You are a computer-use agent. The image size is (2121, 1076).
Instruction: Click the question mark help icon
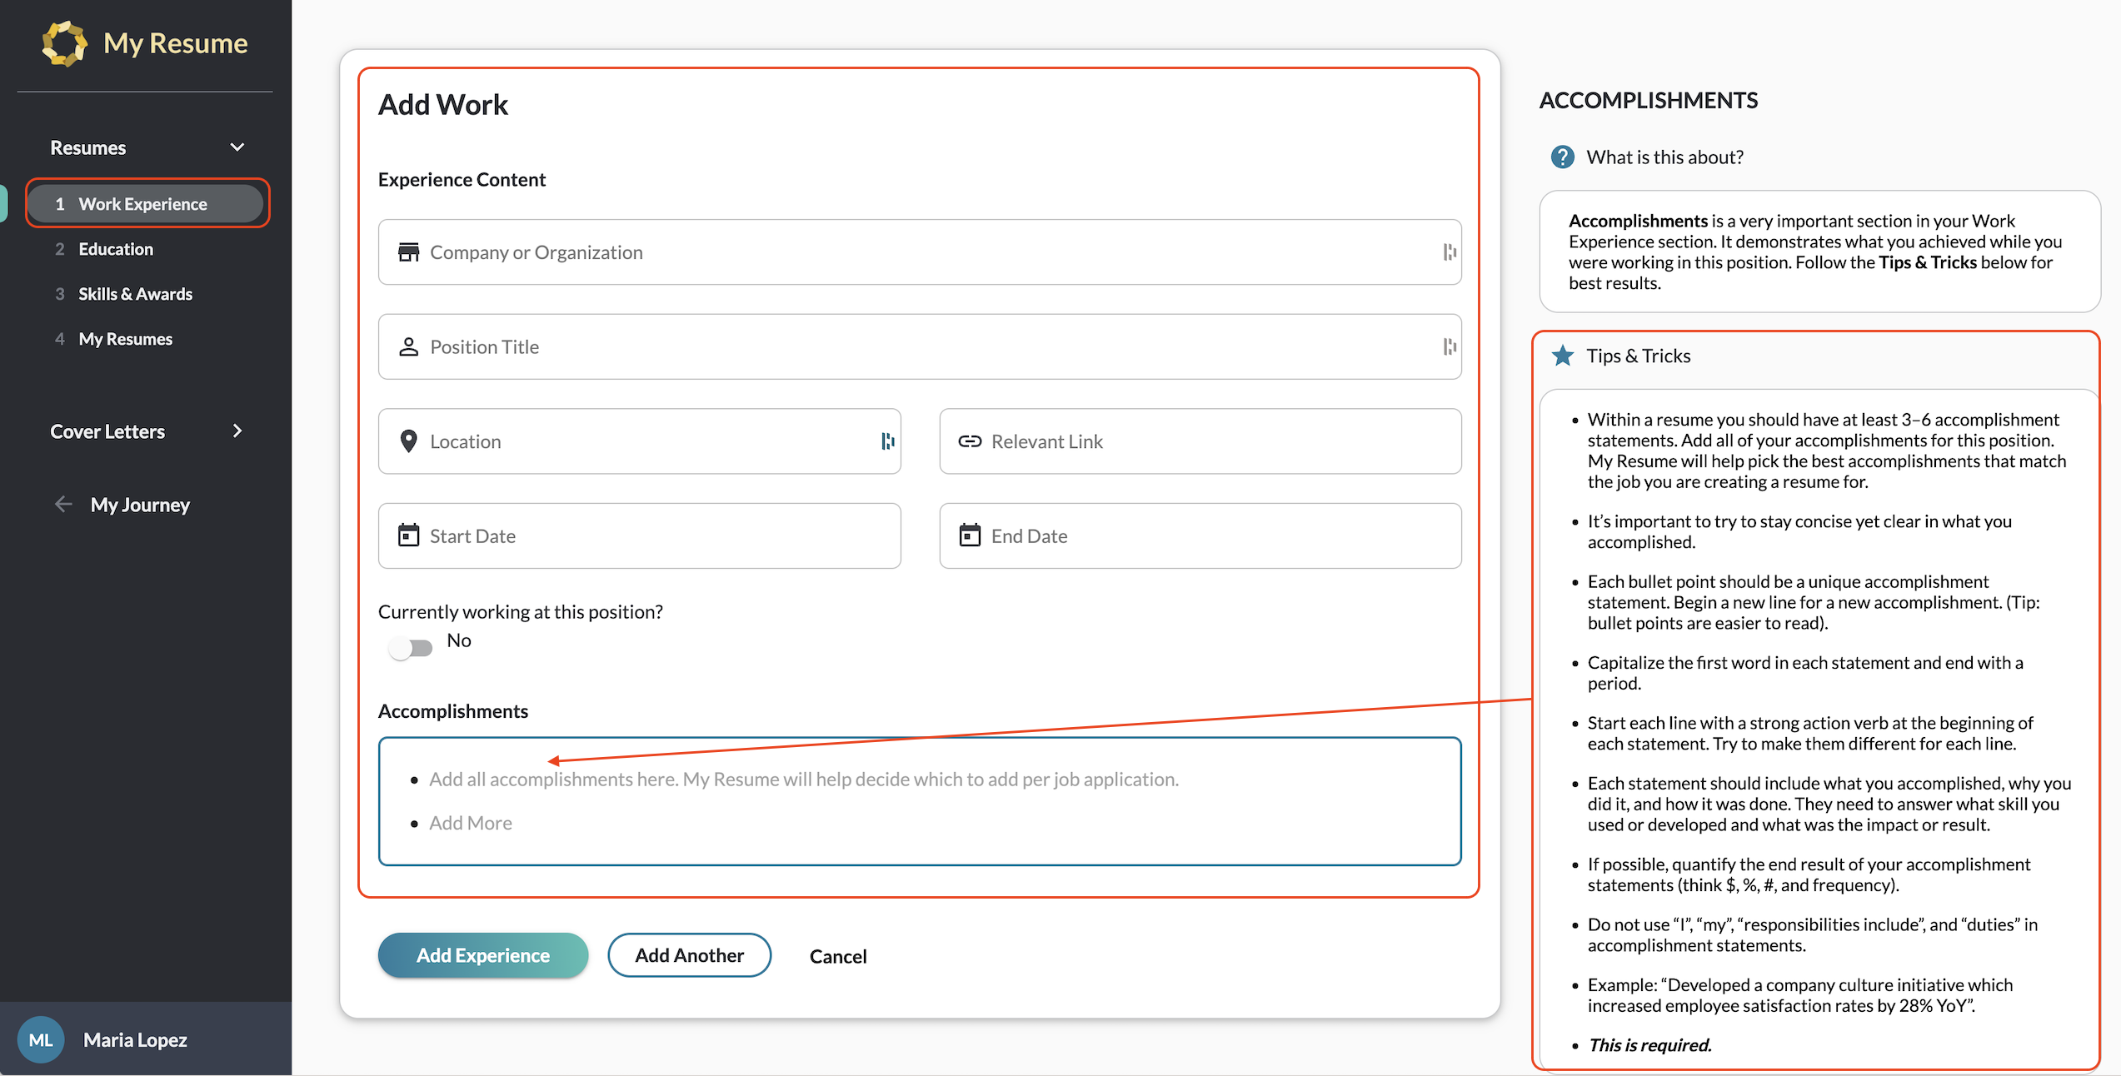pos(1562,157)
